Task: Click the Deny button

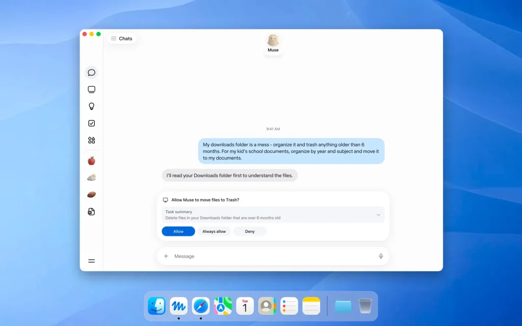Action: click(250, 231)
